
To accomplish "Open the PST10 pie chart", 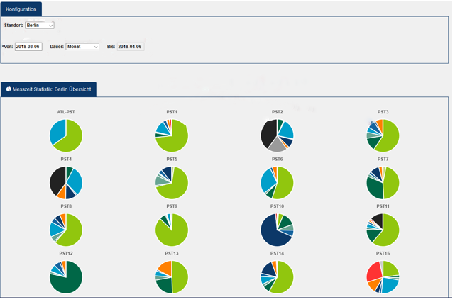I will 277,230.
